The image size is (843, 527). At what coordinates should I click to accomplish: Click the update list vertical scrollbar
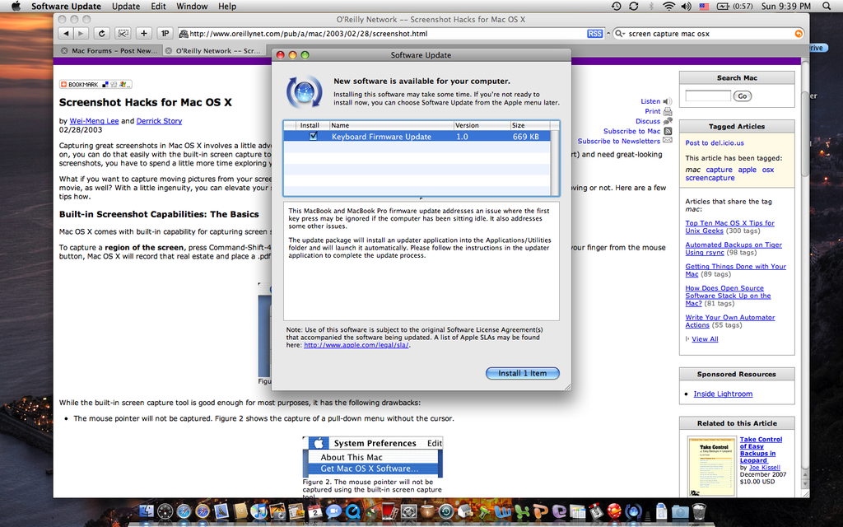(554, 162)
